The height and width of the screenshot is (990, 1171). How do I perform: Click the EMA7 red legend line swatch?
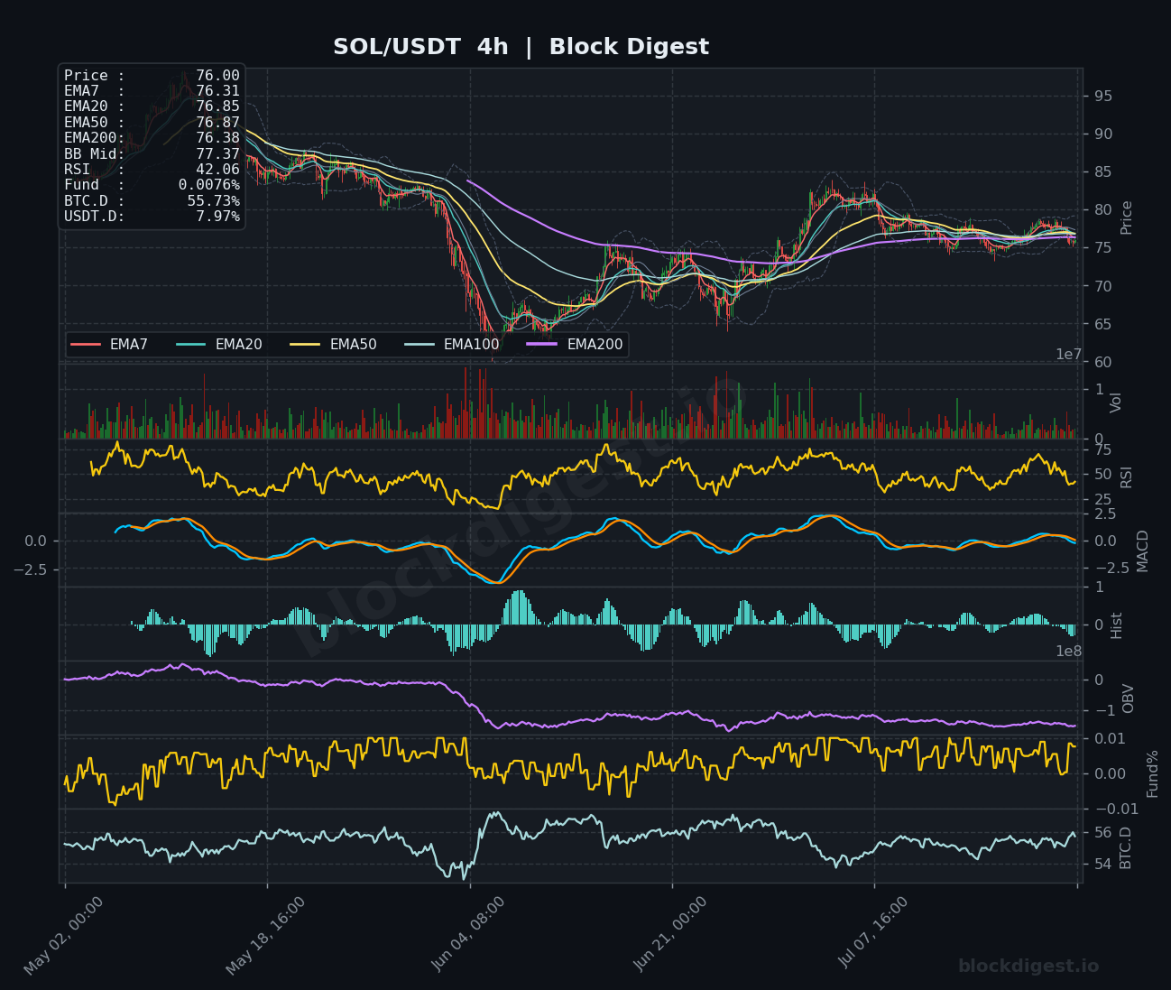tap(85, 345)
